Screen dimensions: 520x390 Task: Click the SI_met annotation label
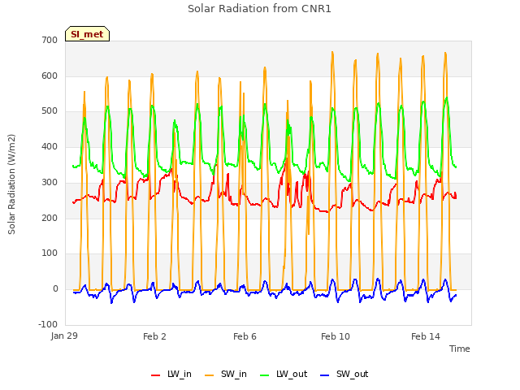click(87, 34)
